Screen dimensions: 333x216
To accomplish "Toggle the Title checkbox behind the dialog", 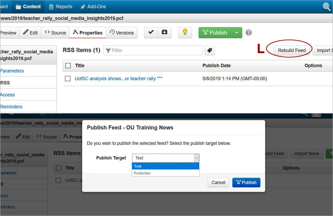I will point(58,168).
